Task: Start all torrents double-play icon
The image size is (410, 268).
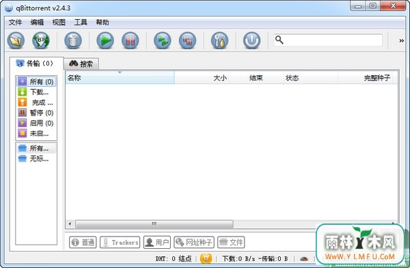Action: pos(163,40)
